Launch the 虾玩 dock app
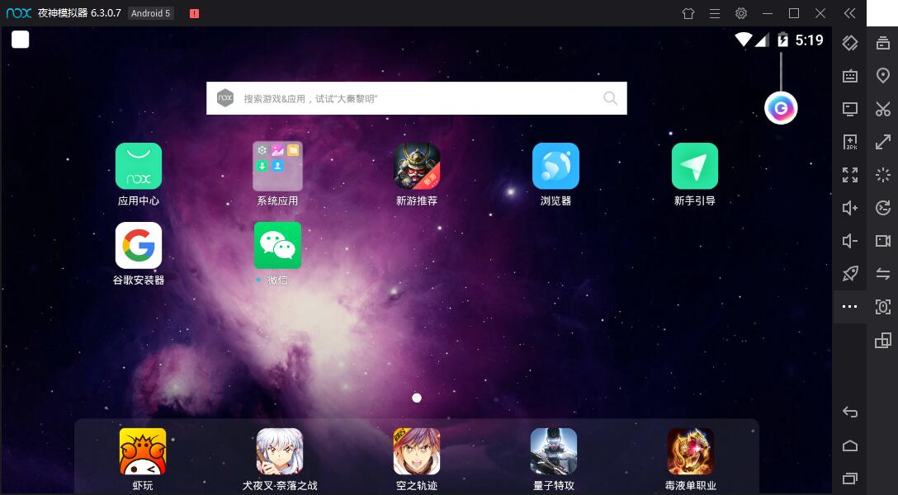898x495 pixels. (x=143, y=451)
